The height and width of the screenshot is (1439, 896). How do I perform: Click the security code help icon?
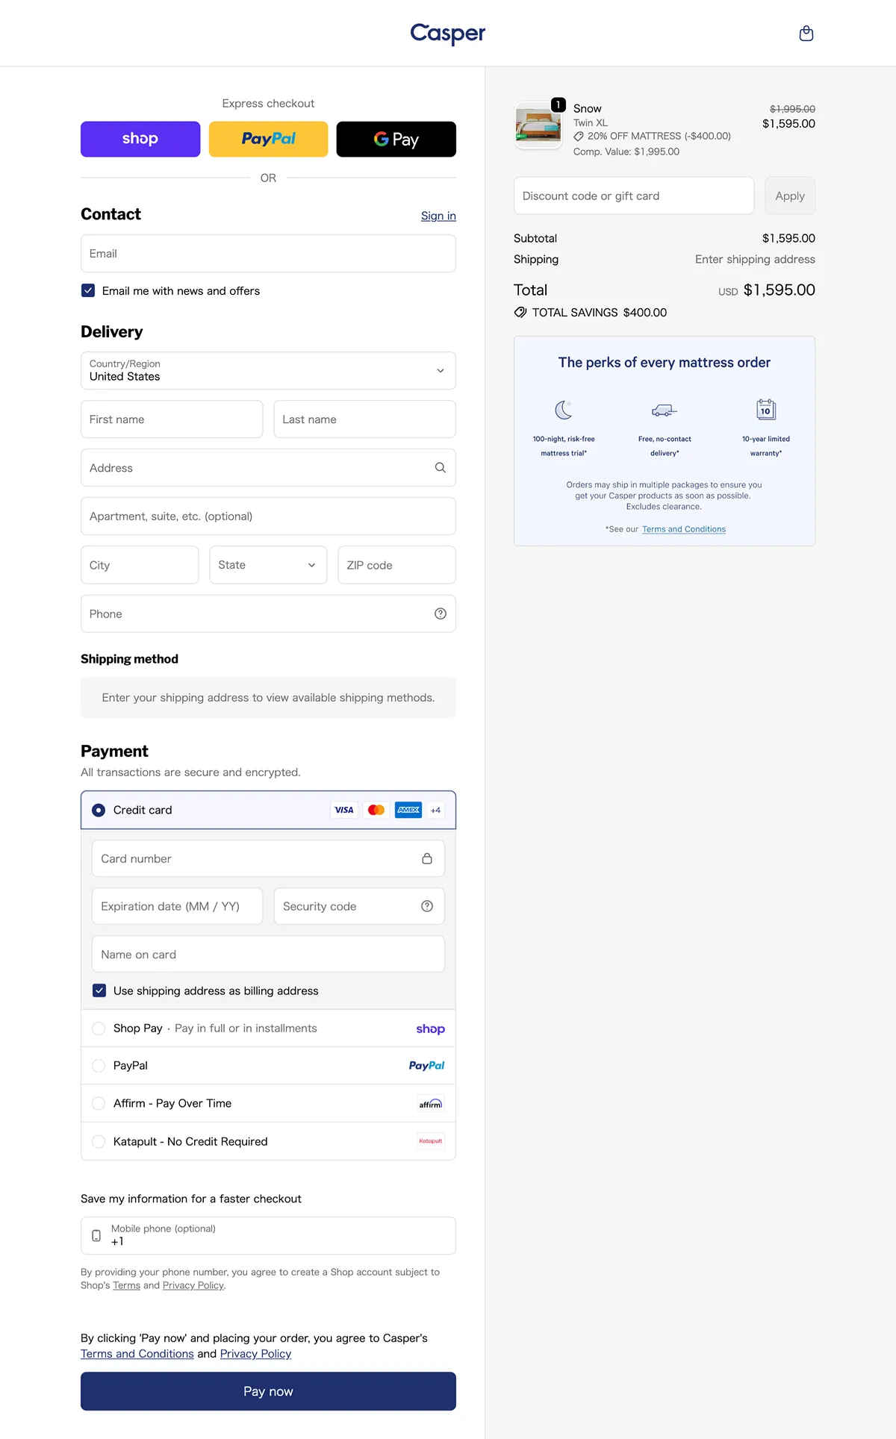(426, 906)
